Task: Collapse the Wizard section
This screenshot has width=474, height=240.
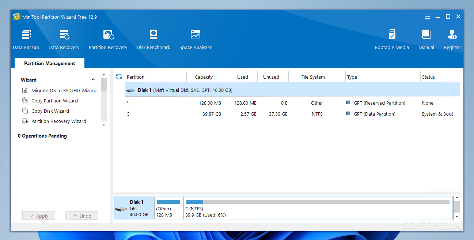Action: 93,80
